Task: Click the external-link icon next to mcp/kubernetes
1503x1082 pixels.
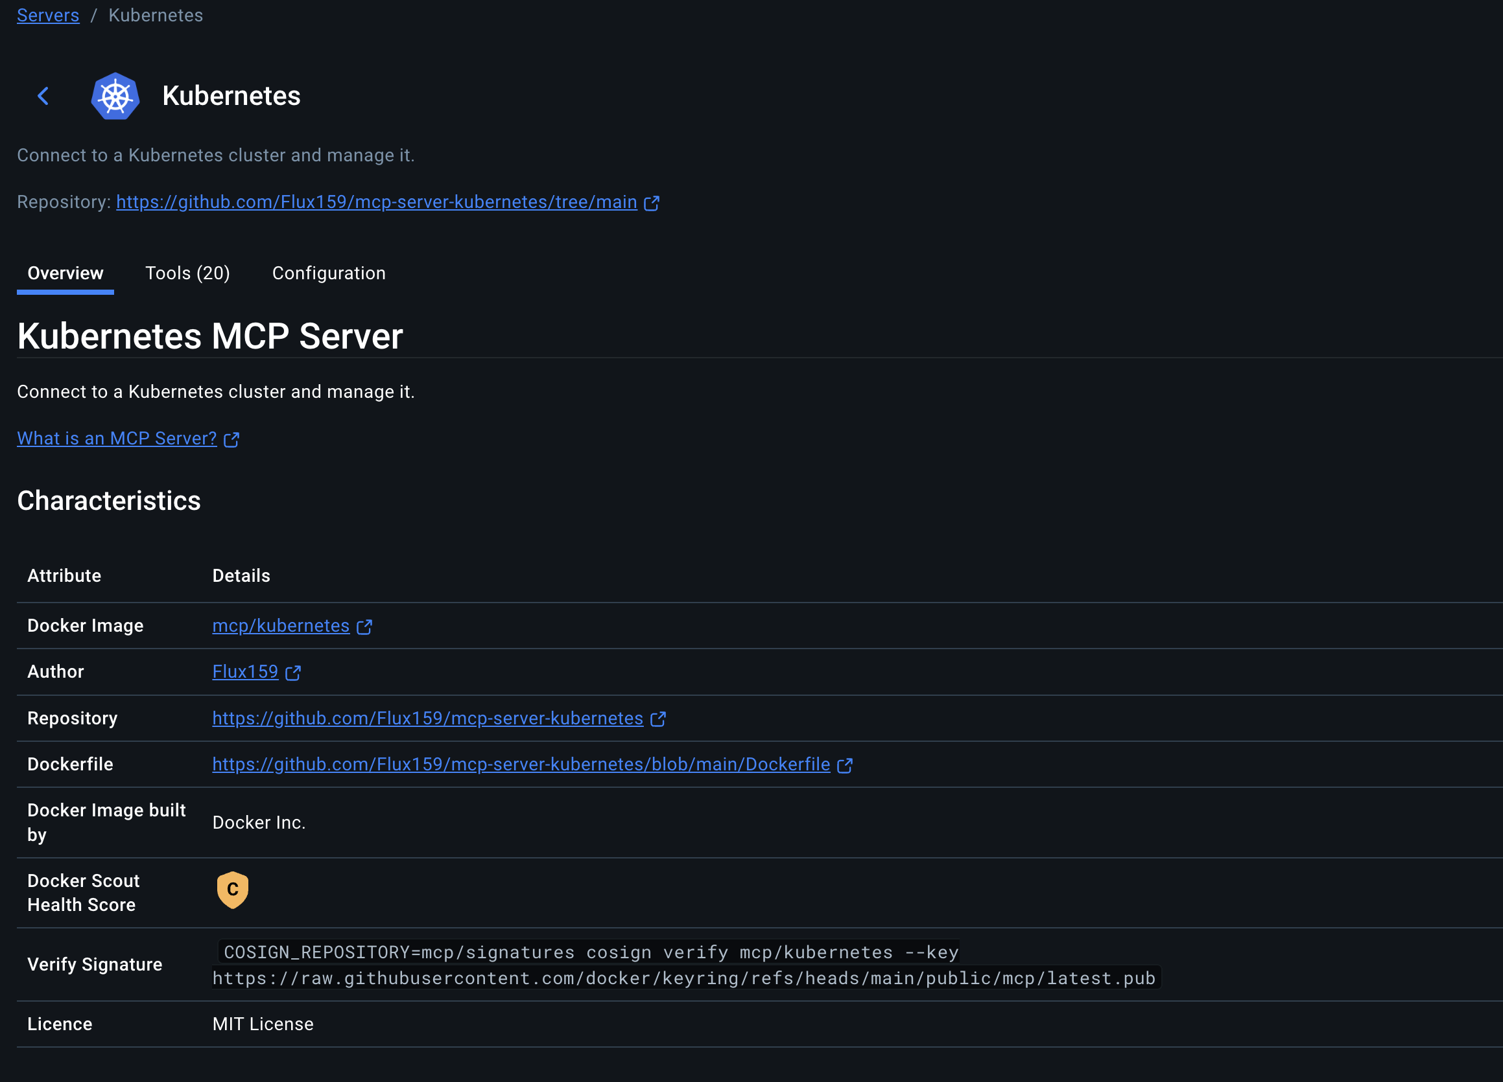Action: pos(364,627)
